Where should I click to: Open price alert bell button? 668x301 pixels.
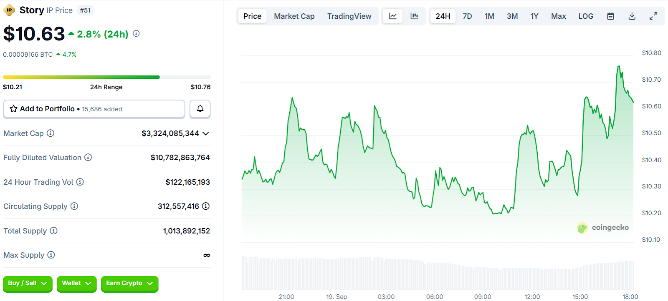[200, 109]
